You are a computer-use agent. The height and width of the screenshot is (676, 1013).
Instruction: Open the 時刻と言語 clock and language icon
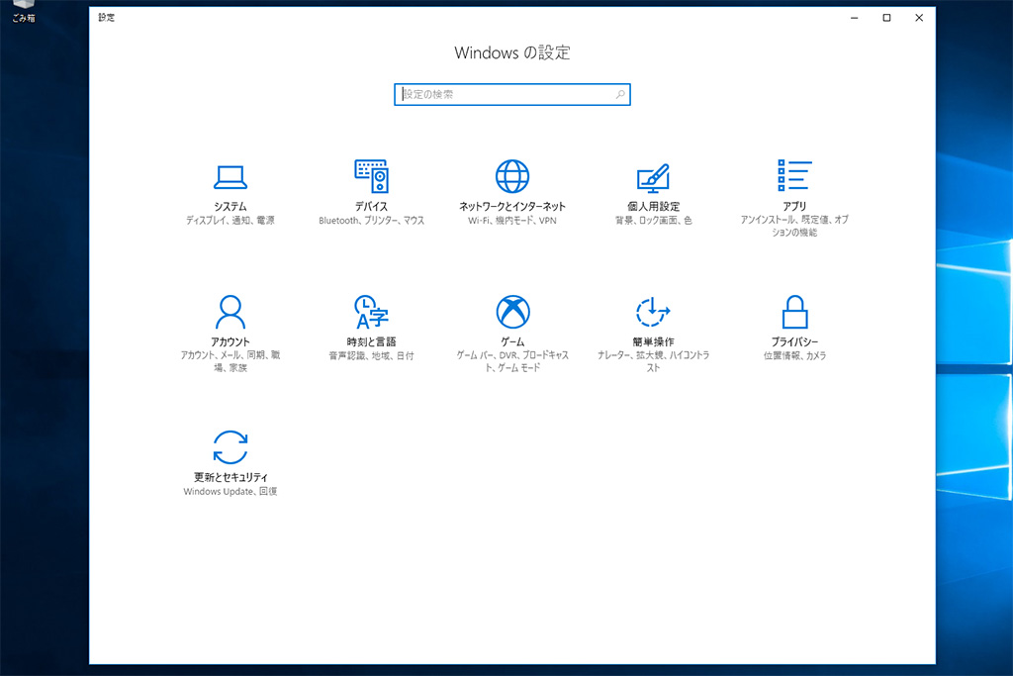372,312
